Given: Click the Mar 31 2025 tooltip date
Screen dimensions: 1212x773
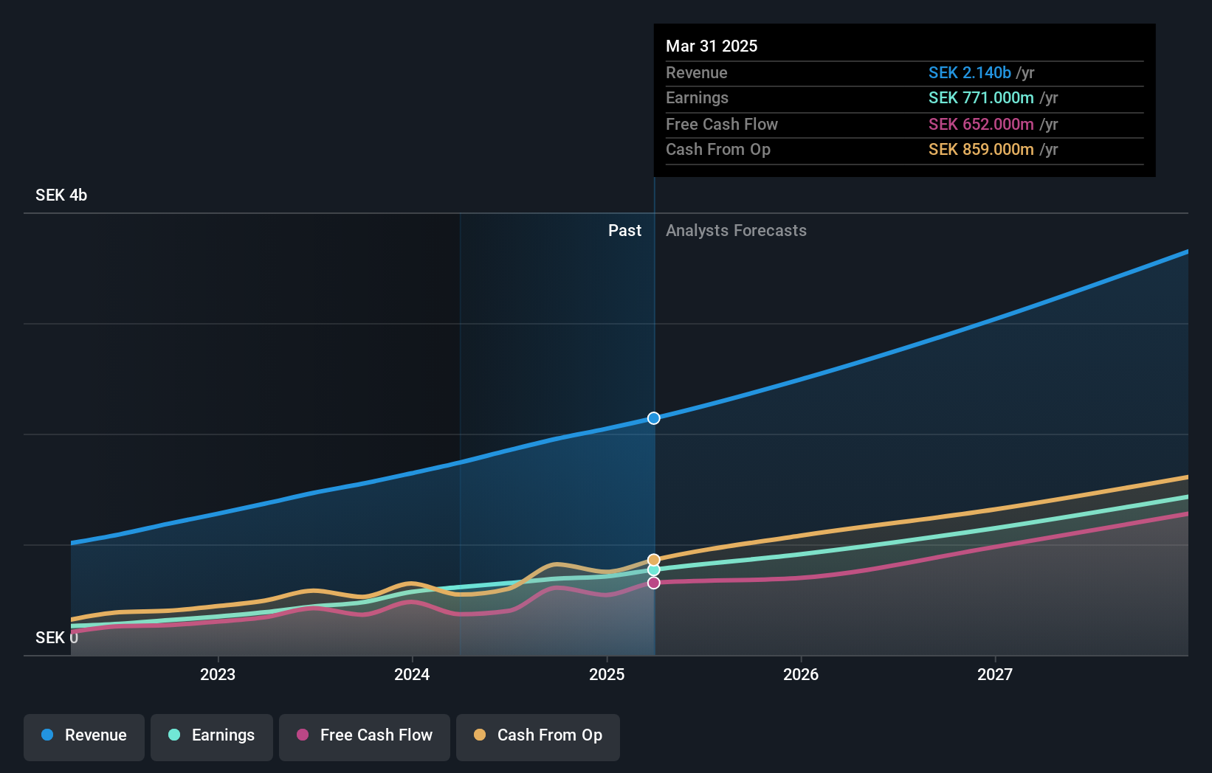Looking at the screenshot, I should click(712, 46).
